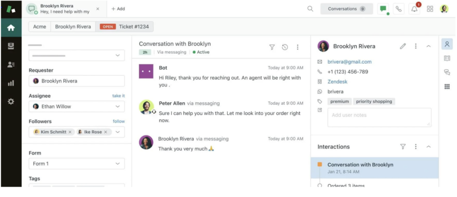457x197 pixels.
Task: Show conversation events history icon
Action: point(285,47)
